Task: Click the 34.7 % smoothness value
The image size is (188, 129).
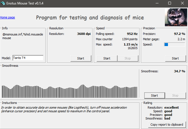Action: [x=180, y=71]
